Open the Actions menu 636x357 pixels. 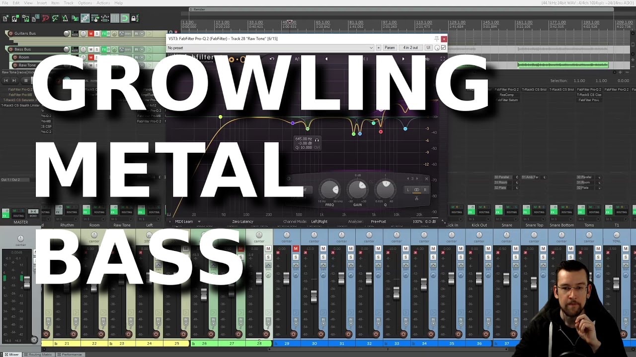coord(103,3)
